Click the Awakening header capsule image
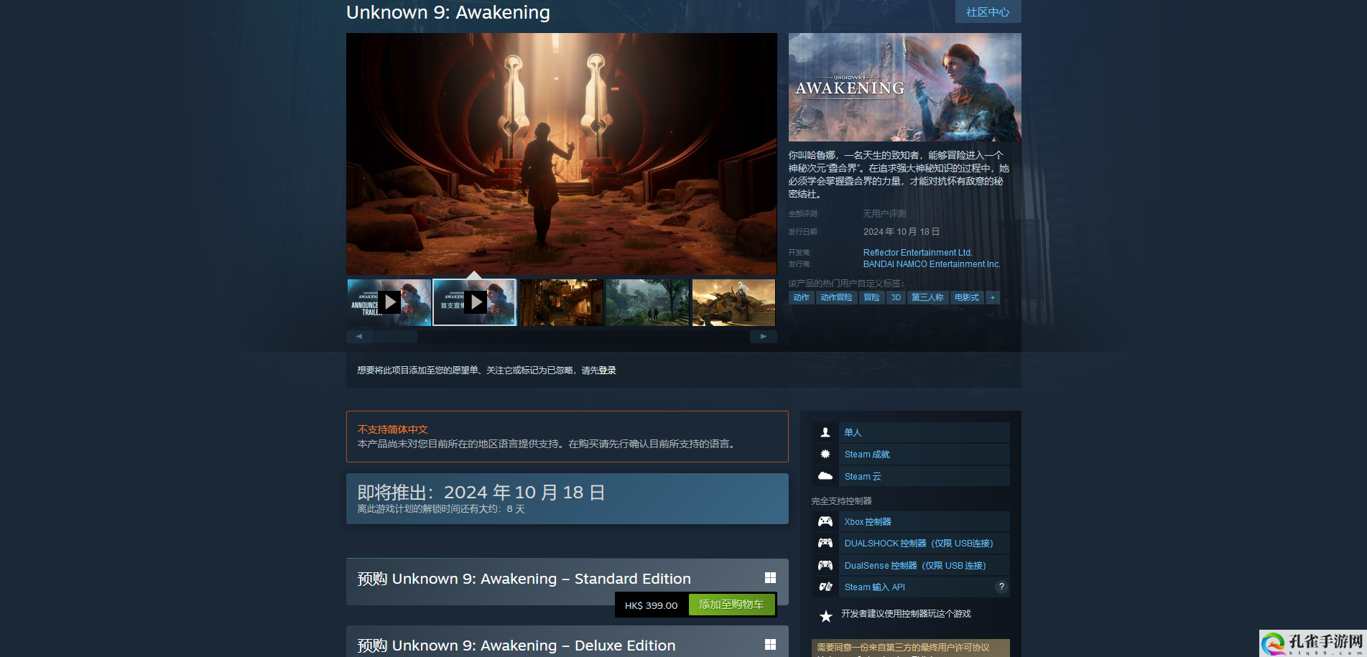The width and height of the screenshot is (1367, 657). 905,87
